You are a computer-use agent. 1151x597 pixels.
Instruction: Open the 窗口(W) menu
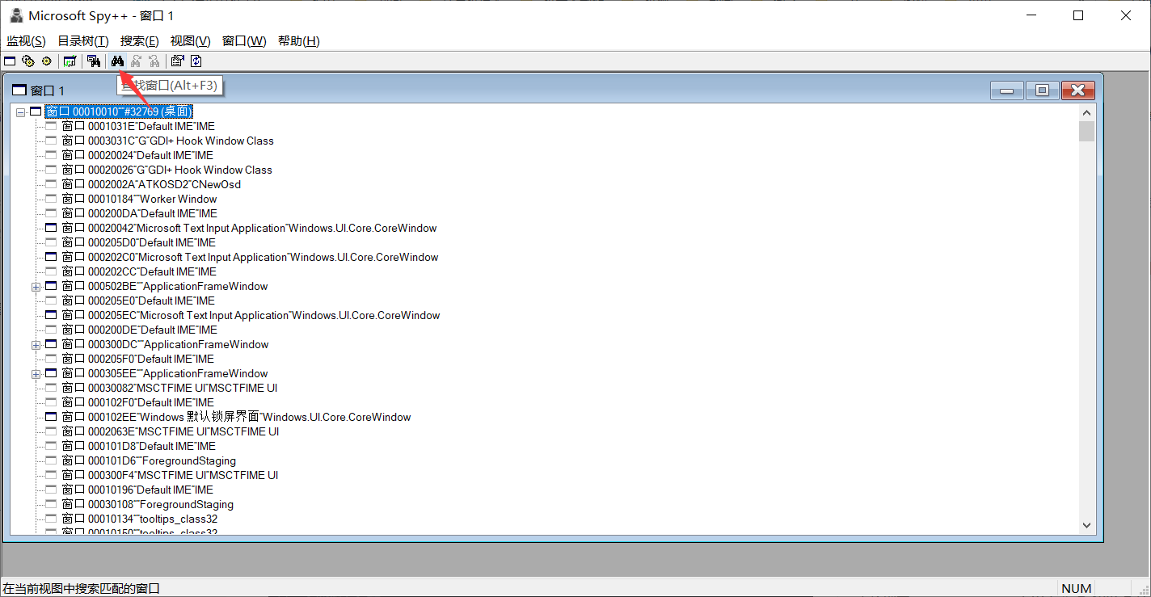(244, 41)
